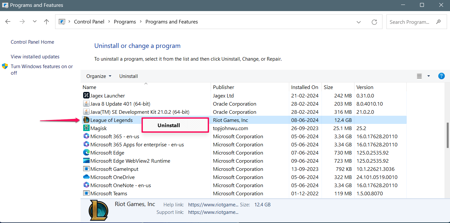This screenshot has width=450, height=223.
Task: Click the Microsoft 365 - en-us icon
Action: coord(86,136)
